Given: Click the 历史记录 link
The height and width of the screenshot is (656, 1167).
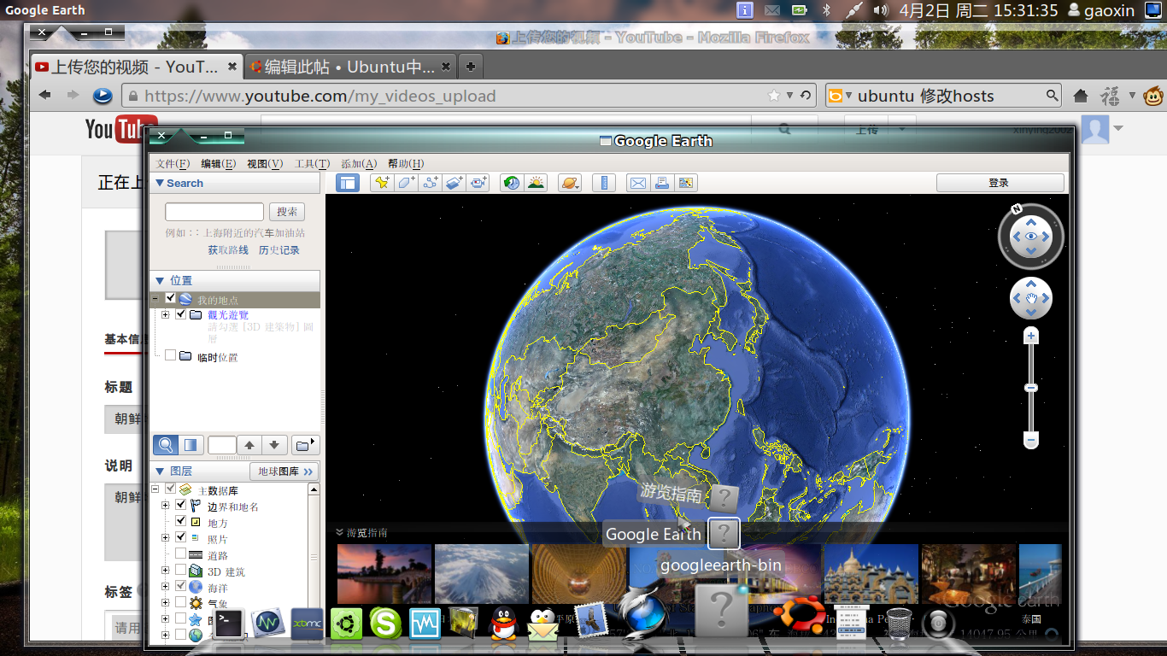Looking at the screenshot, I should pos(279,250).
